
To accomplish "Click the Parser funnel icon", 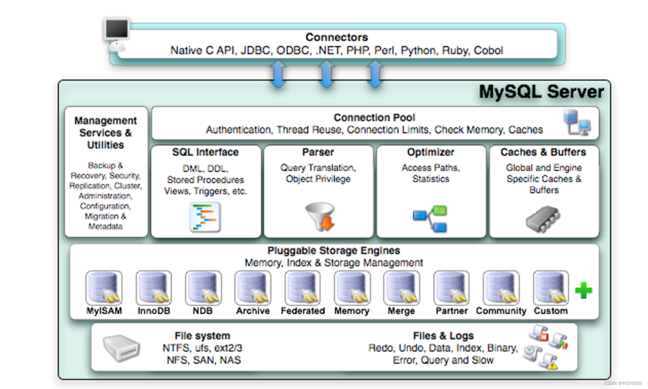I will pos(320,216).
